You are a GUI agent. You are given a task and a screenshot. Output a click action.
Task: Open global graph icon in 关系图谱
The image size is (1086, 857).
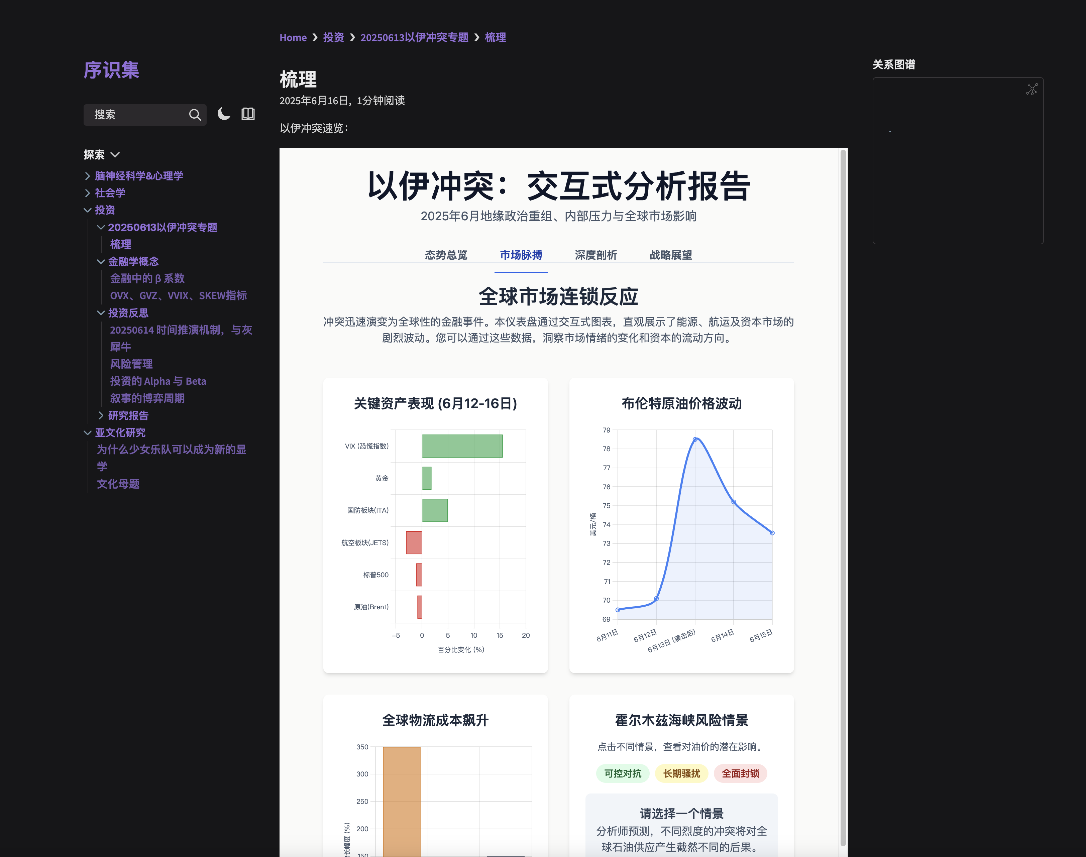(1032, 89)
